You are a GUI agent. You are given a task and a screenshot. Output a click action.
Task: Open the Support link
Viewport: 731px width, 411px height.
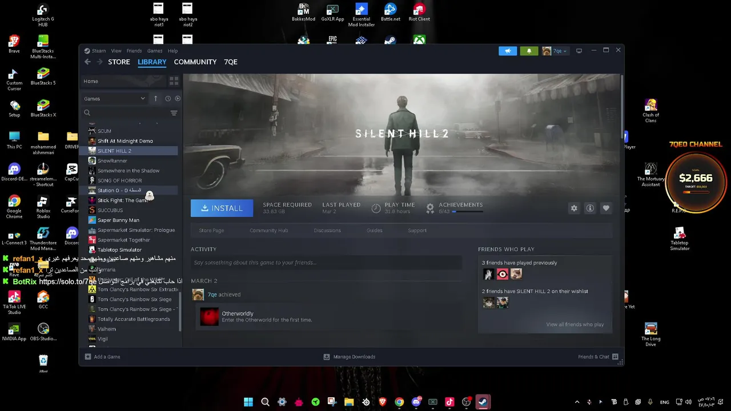click(x=417, y=231)
